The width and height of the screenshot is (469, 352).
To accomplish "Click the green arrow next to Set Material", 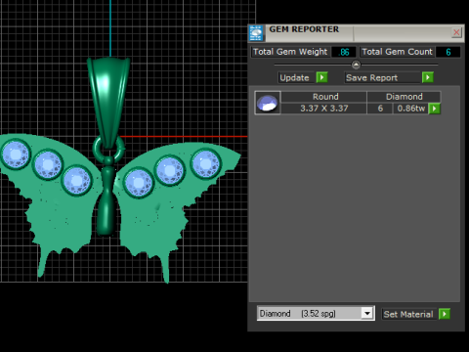I will [445, 314].
